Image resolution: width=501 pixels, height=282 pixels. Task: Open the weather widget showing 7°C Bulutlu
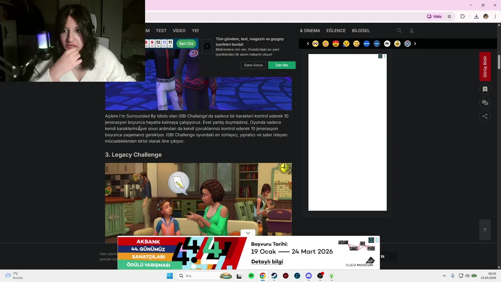point(14,276)
